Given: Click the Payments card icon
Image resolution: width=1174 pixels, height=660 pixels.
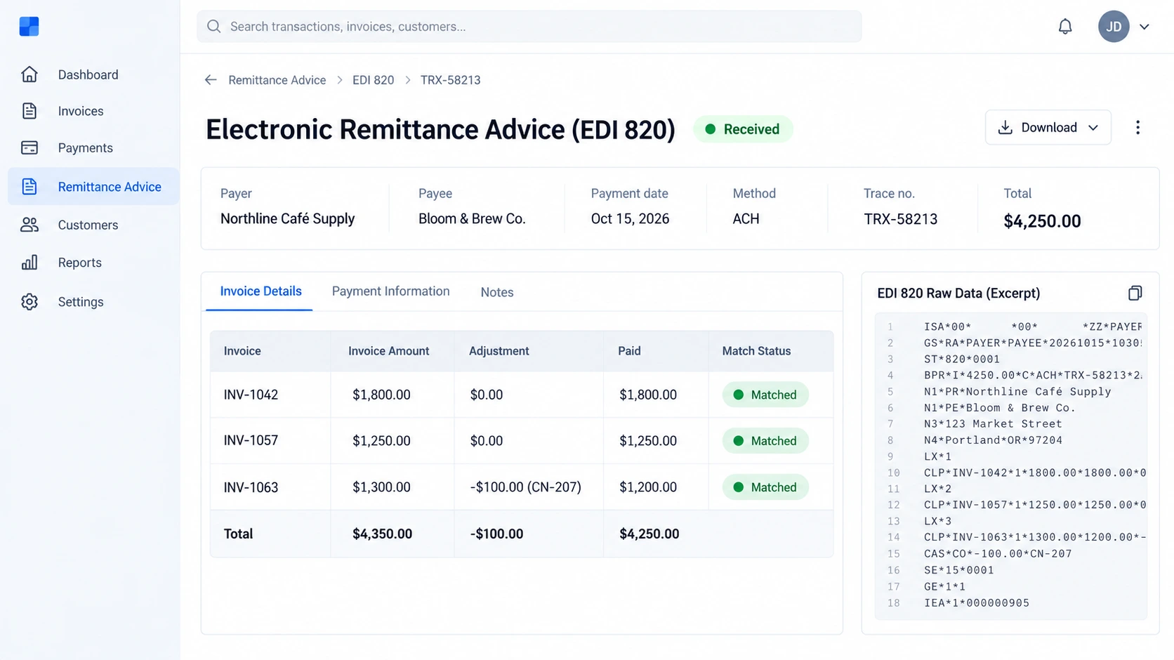Looking at the screenshot, I should pos(29,147).
